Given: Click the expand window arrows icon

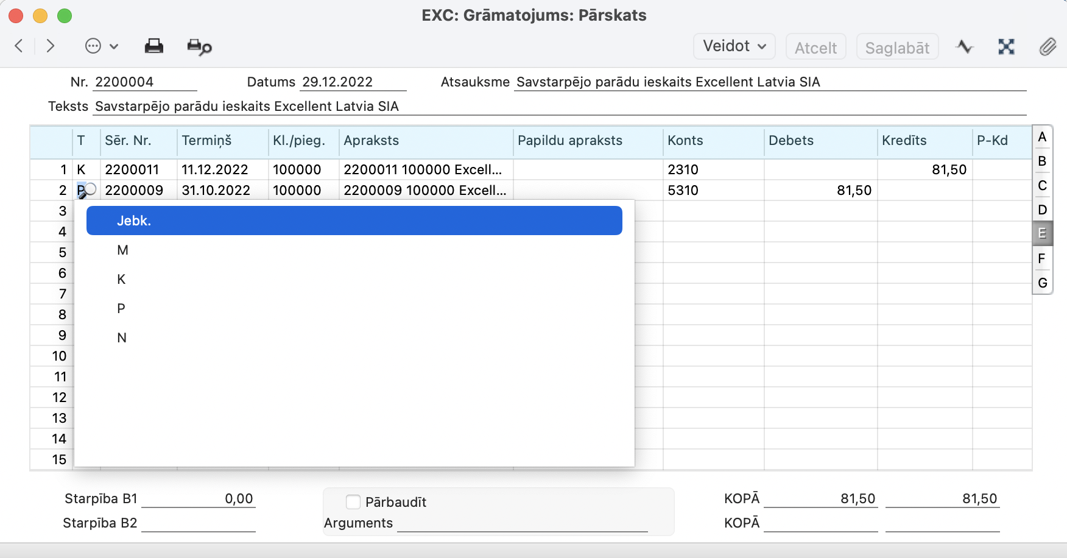Looking at the screenshot, I should [1006, 47].
